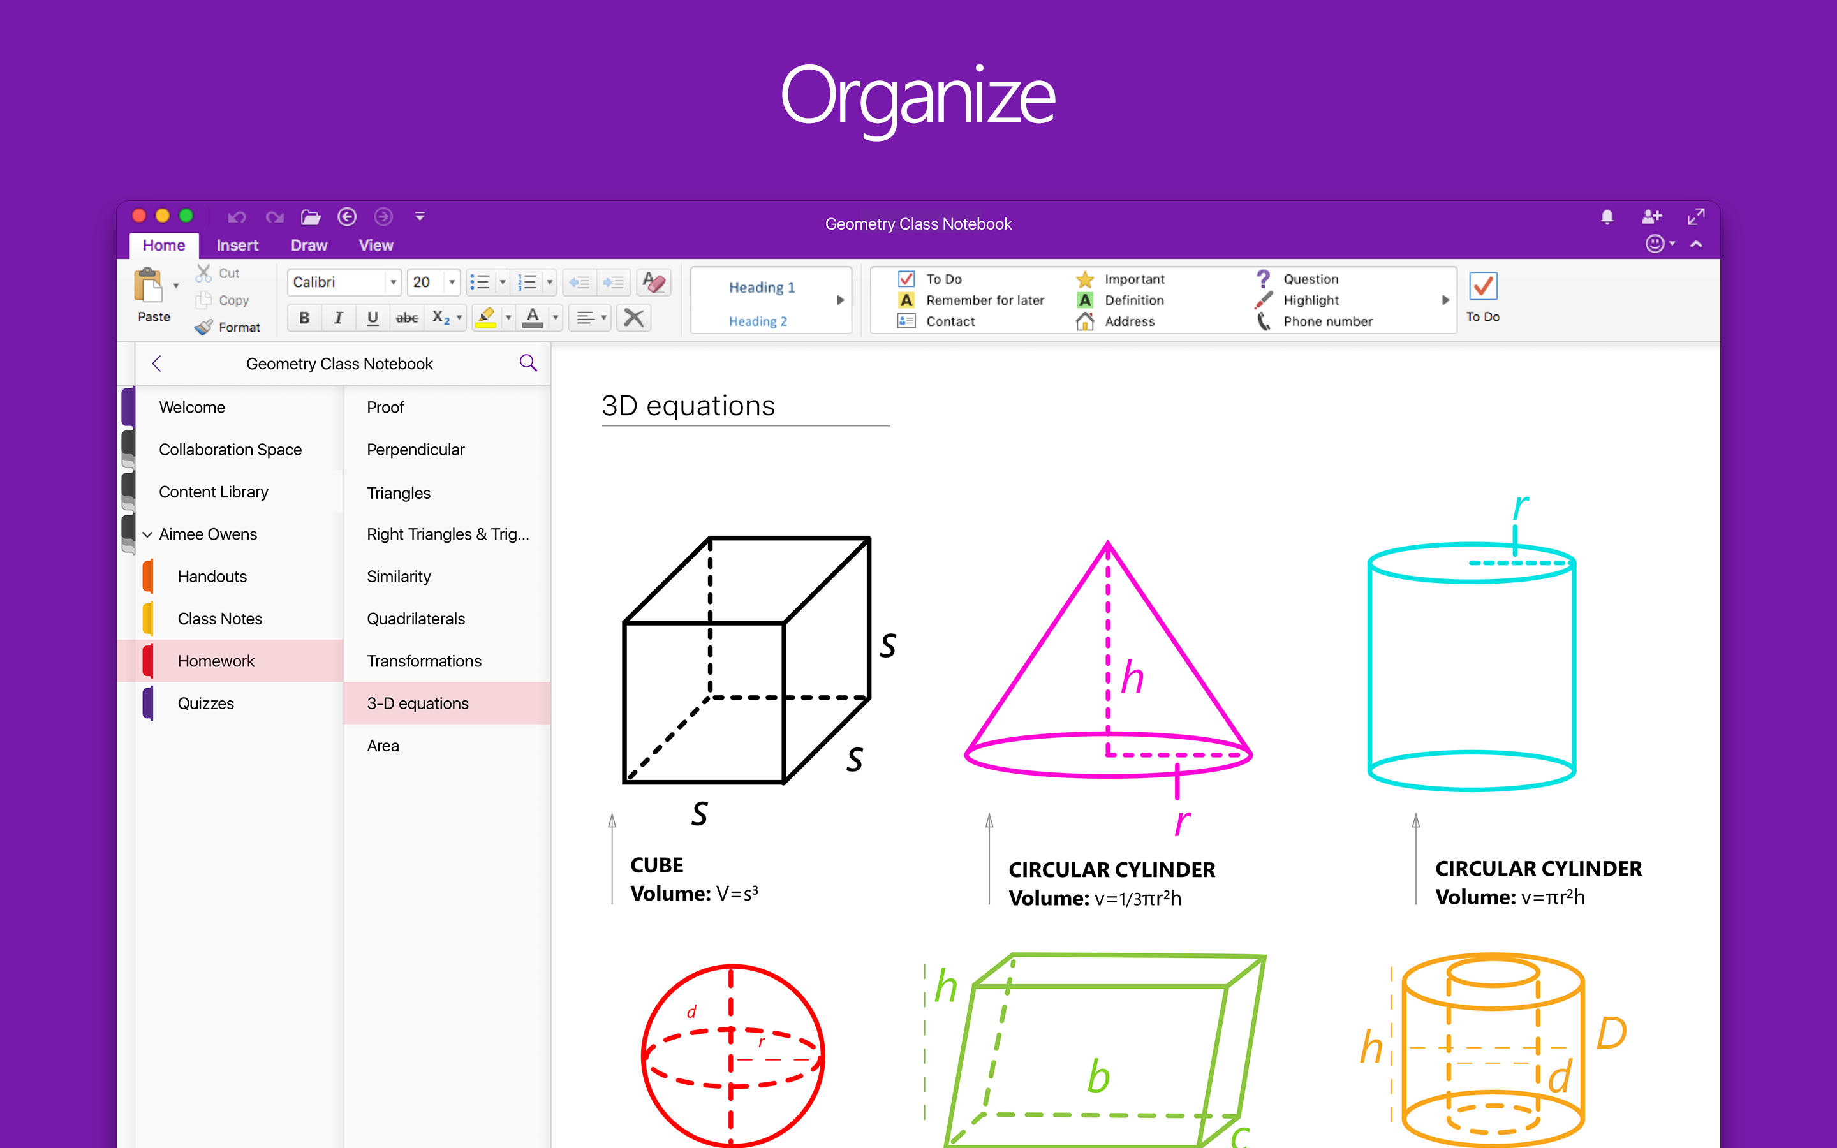Collapse the Aimee Owens section group

click(147, 534)
